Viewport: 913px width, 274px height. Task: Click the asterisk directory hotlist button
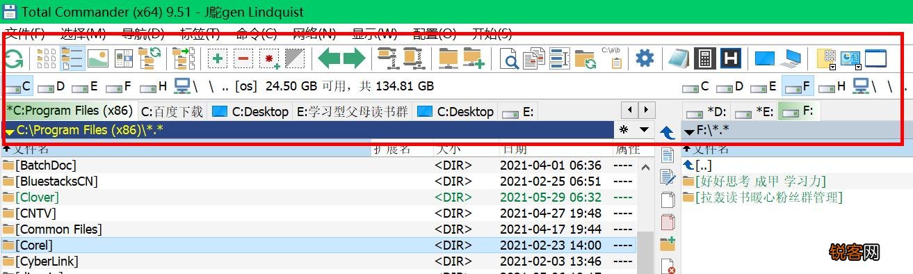[x=624, y=130]
